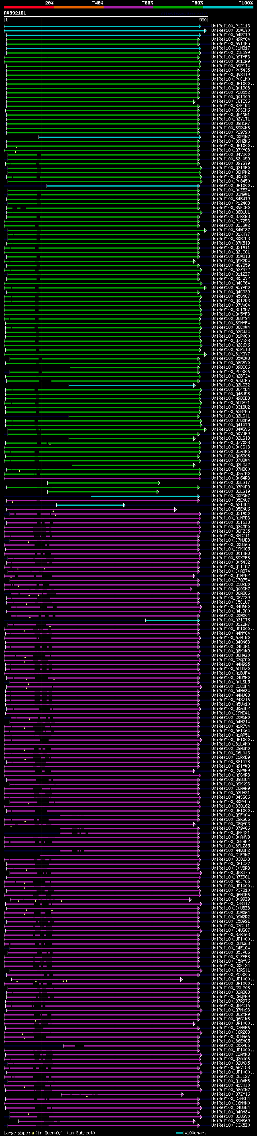The width and height of the screenshot is (257, 1136).
Task: Select the UniRef100_C6TES6 label
Action: click(x=230, y=102)
